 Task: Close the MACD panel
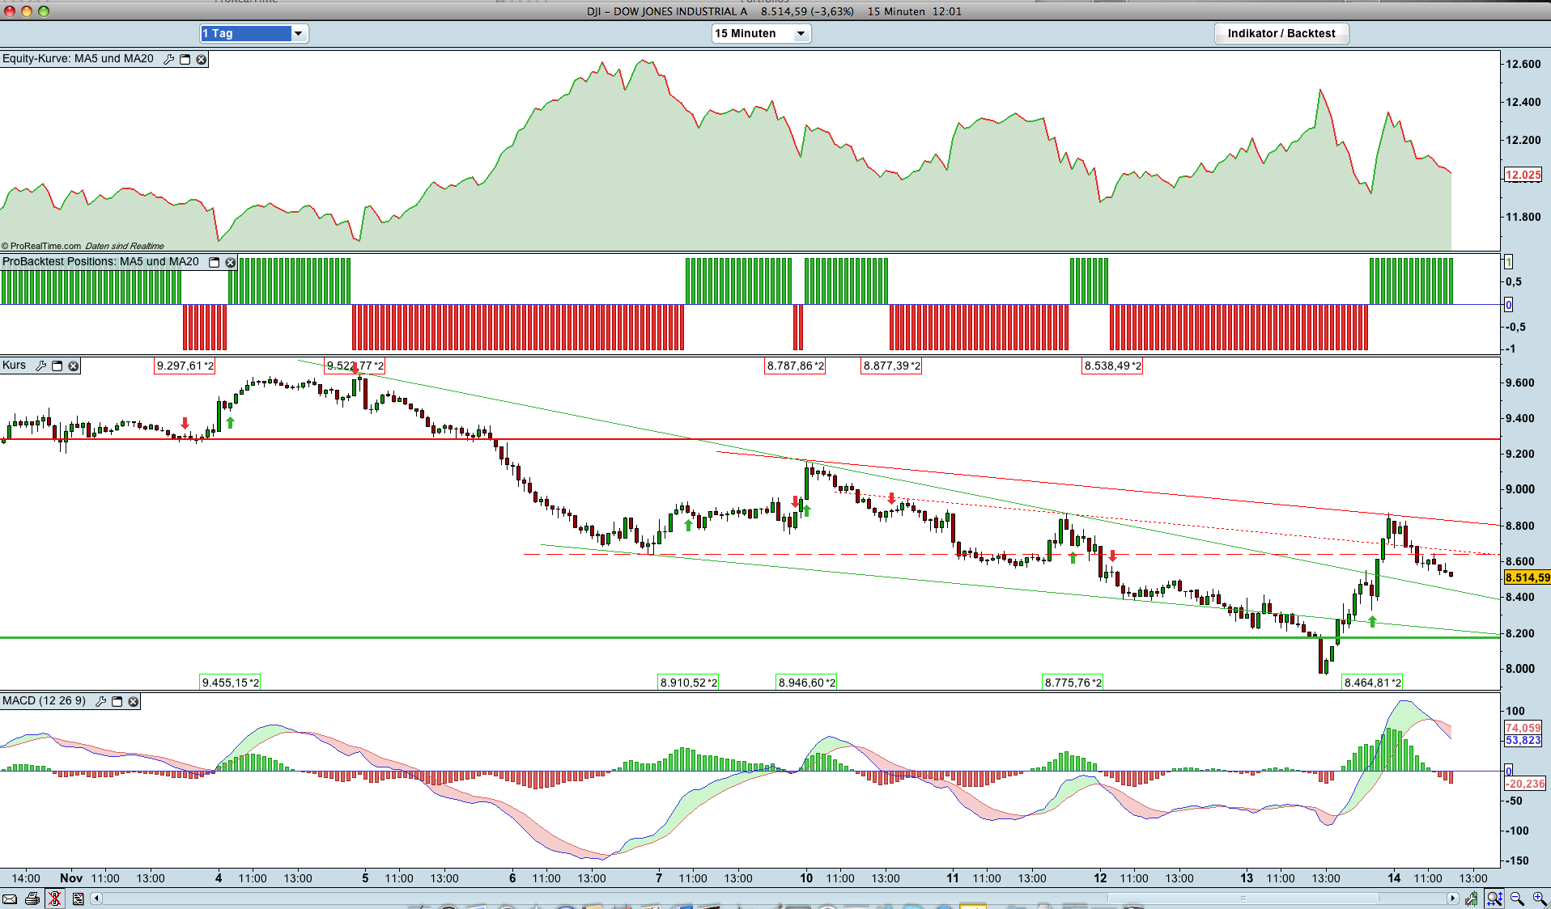point(134,701)
